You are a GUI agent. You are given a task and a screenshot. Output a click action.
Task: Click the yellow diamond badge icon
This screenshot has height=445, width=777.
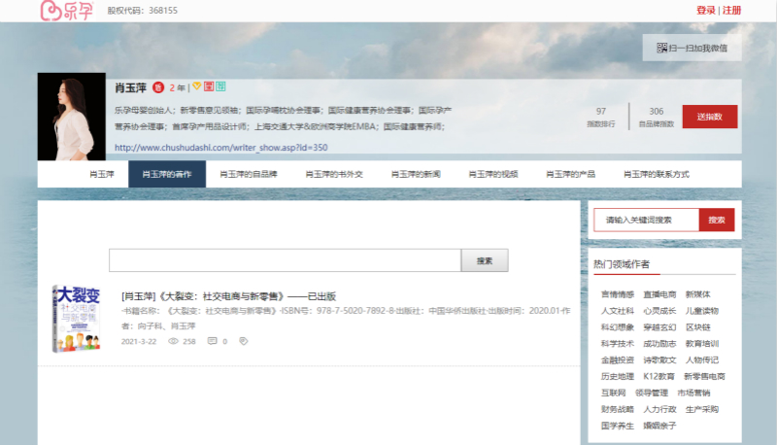click(196, 86)
